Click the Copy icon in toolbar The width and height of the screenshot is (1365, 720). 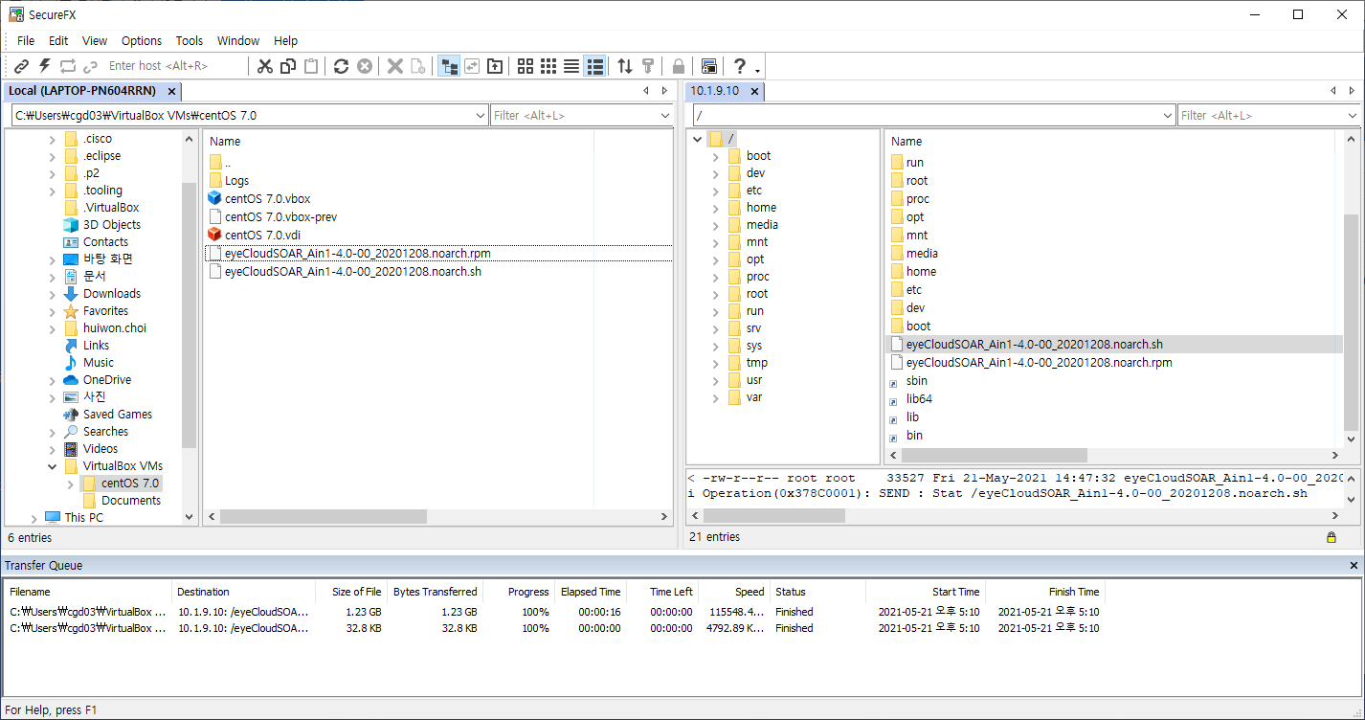[288, 66]
